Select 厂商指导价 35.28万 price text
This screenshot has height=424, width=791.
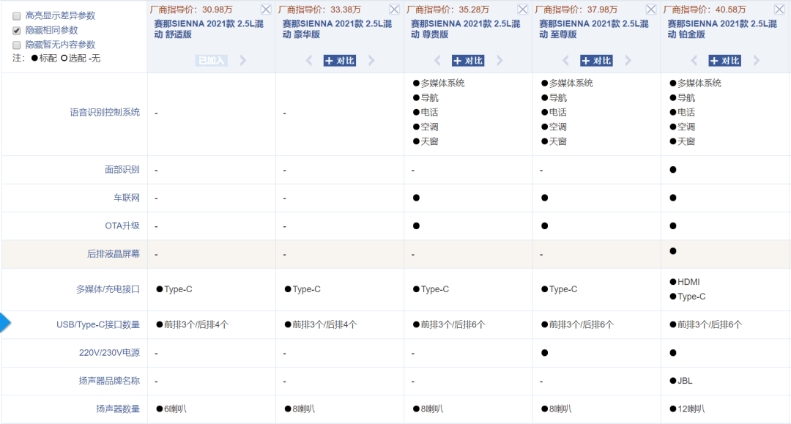pos(448,10)
